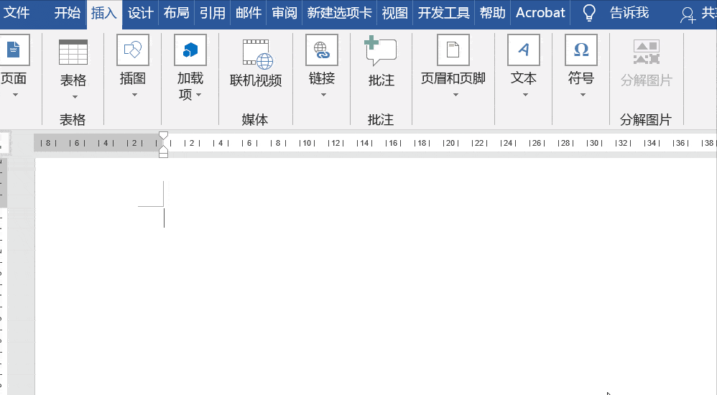Click the 分解图片 picture icon

click(x=646, y=51)
